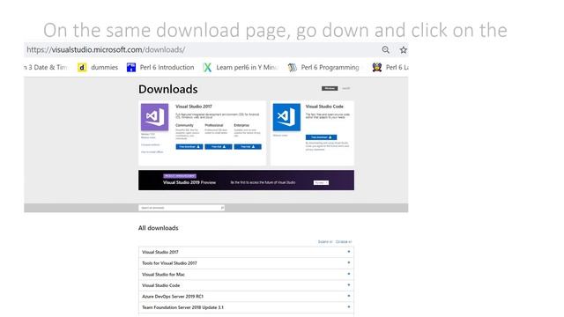Click the Camelia butterfly Perl 6 bookmark favicon
This screenshot has height=317, width=564.
(x=377, y=67)
